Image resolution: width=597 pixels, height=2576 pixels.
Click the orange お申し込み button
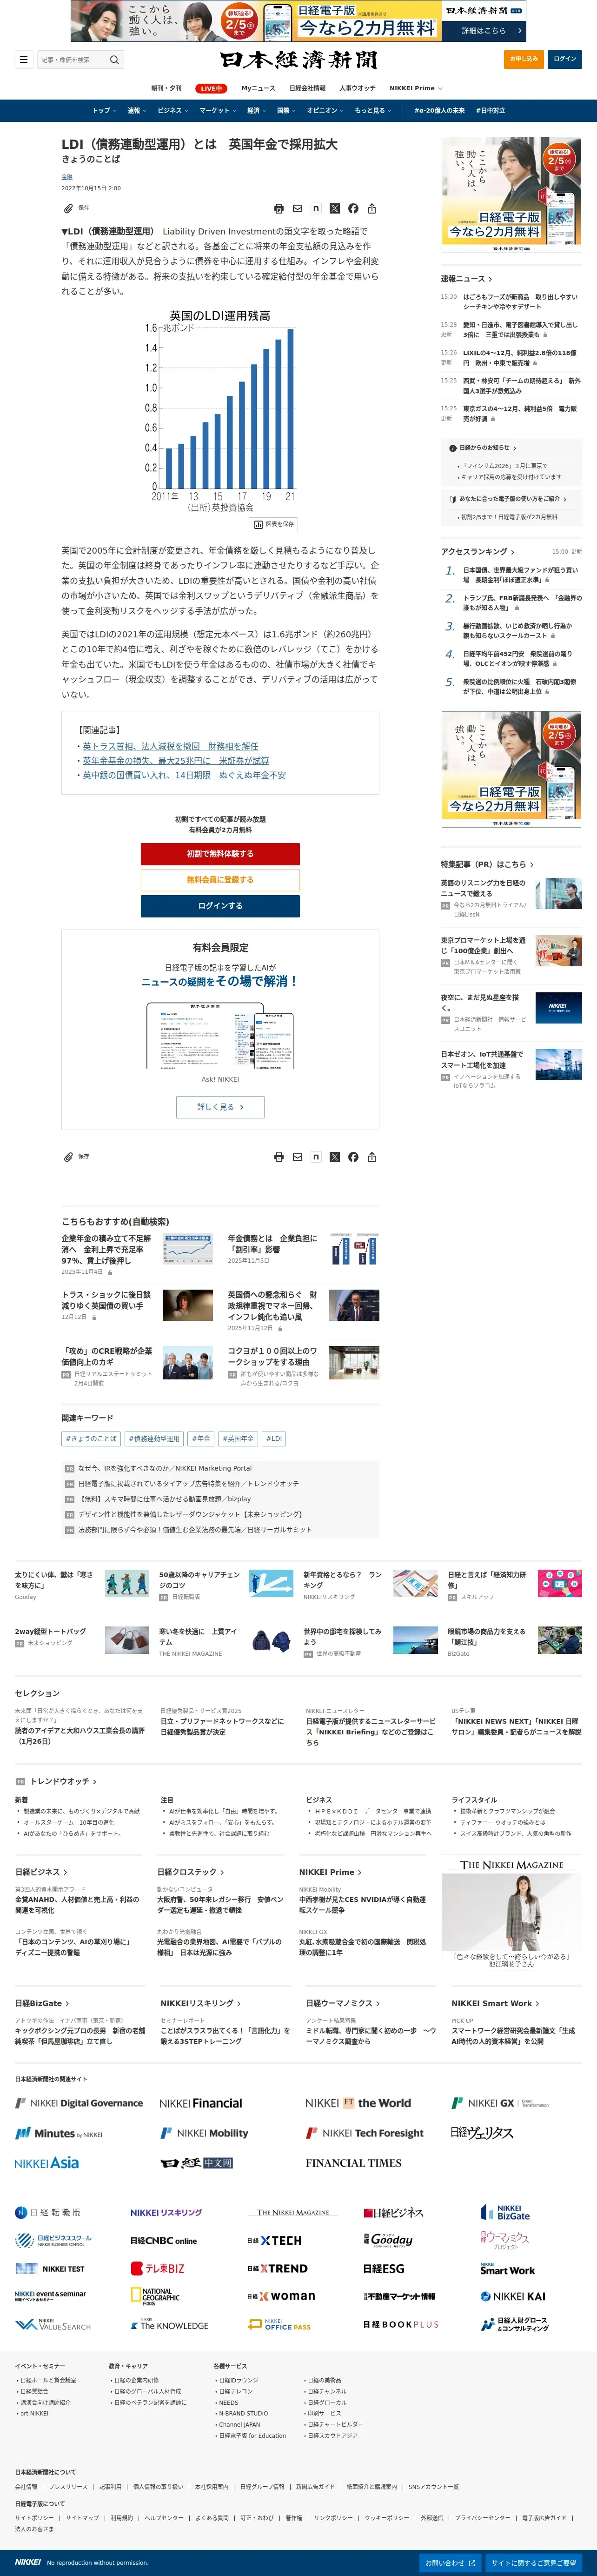tap(524, 59)
